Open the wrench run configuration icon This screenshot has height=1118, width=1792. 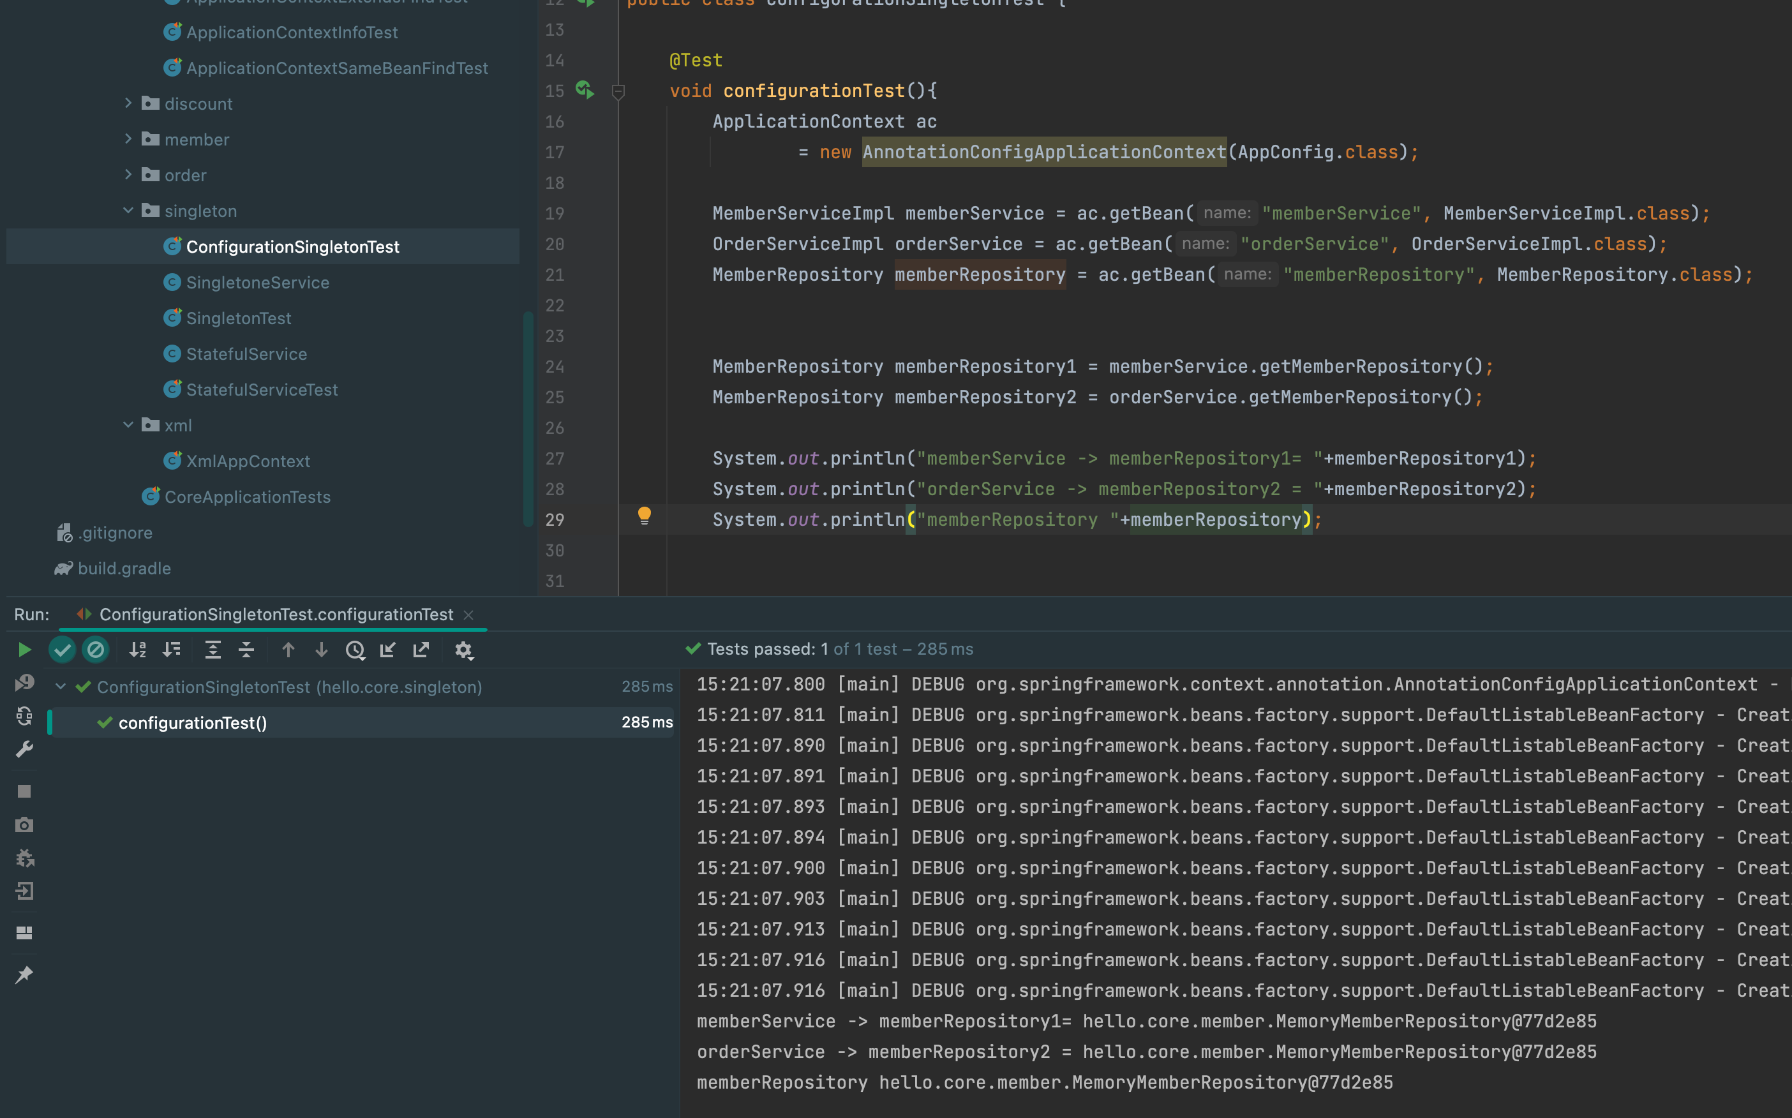tap(24, 750)
